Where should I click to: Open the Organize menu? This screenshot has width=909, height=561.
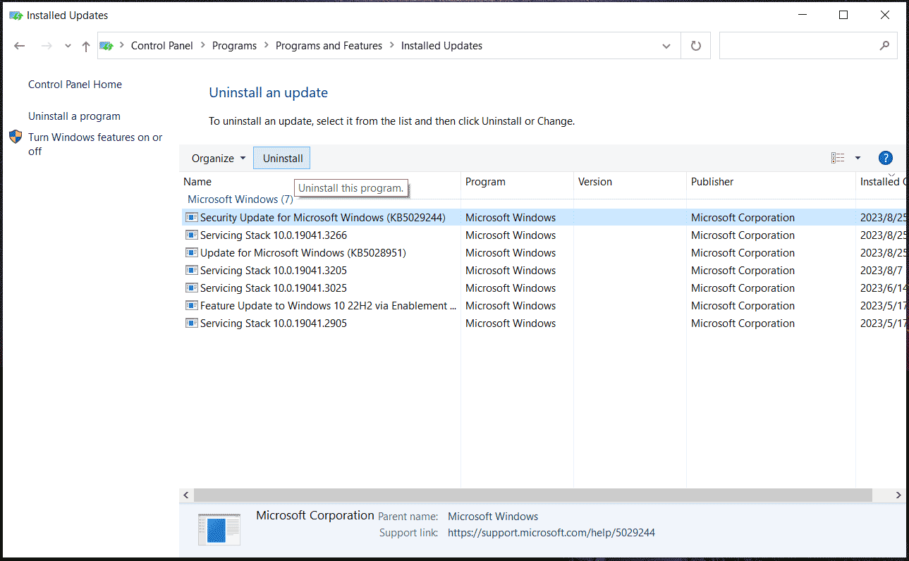pos(219,158)
